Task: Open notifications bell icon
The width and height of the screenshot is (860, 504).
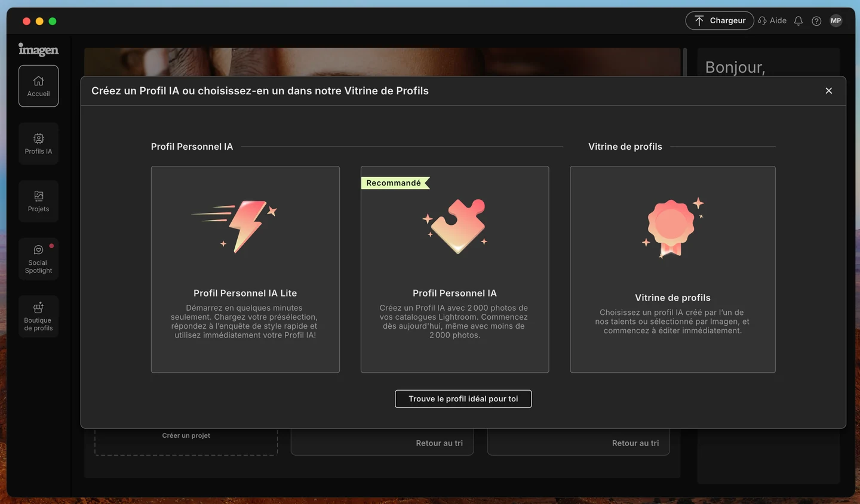Action: [798, 20]
